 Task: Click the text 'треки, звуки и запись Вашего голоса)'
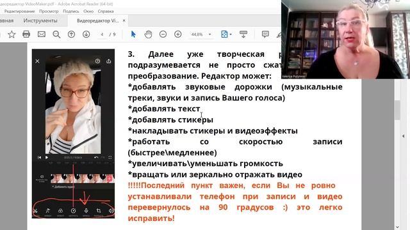point(206,98)
